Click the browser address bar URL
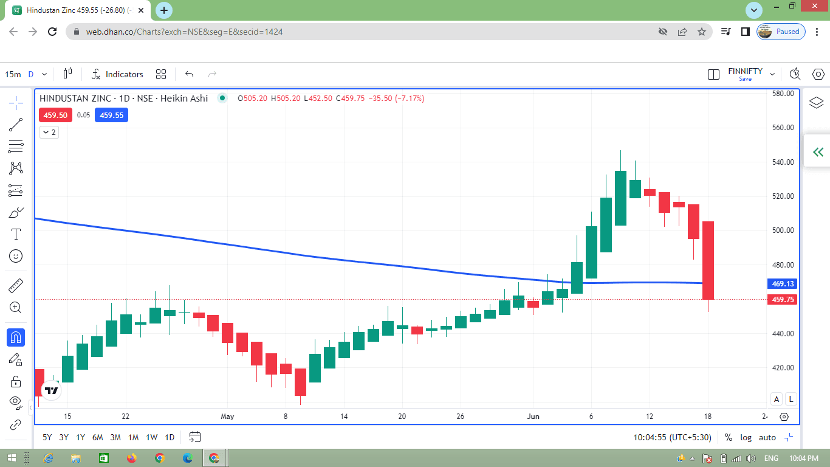Screen dimensions: 830x467 click(x=184, y=32)
